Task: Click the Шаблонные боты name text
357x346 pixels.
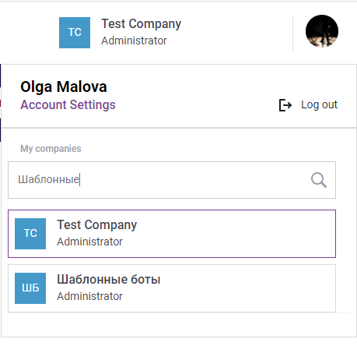Action: (109, 280)
